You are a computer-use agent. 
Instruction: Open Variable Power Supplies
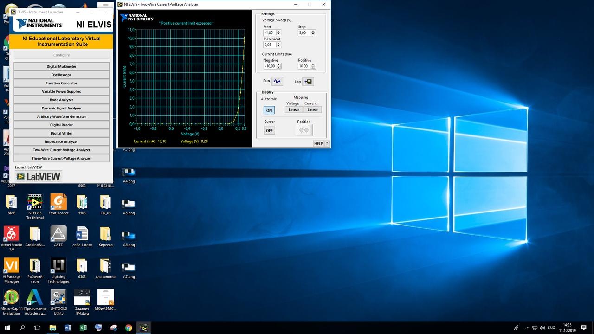61,91
